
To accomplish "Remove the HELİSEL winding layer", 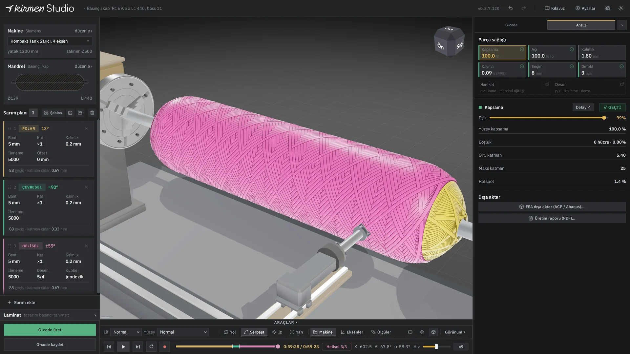I will [x=86, y=246].
